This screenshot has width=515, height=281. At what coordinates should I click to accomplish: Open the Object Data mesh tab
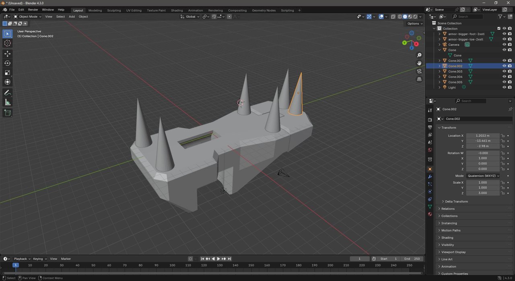coord(430,206)
